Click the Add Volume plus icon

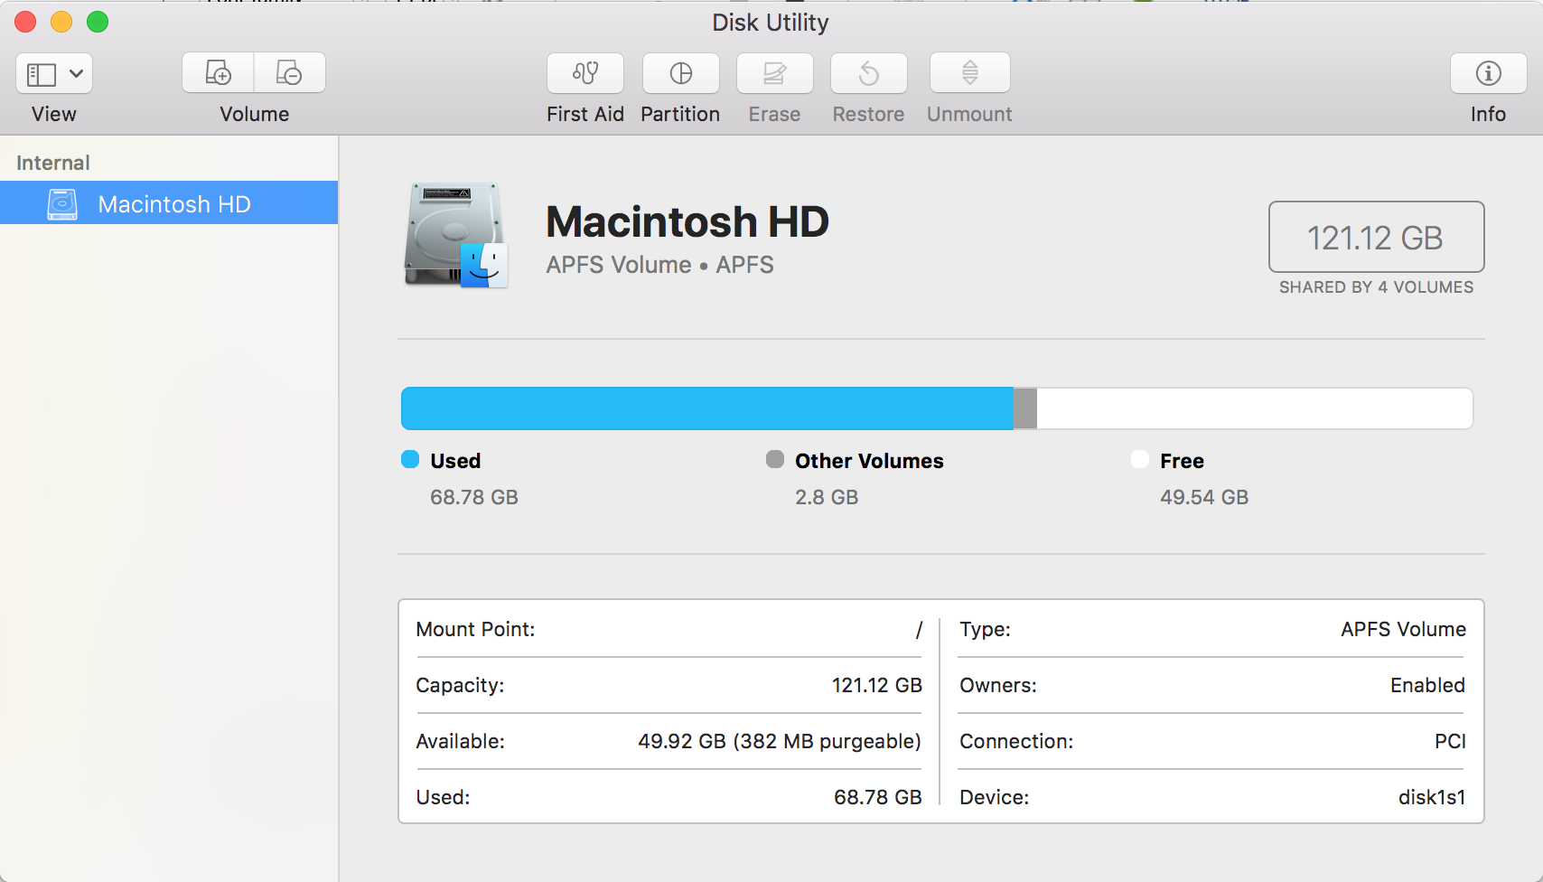tap(218, 73)
